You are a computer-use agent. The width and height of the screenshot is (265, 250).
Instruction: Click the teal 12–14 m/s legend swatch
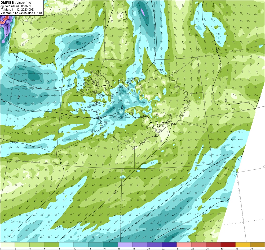96,245
